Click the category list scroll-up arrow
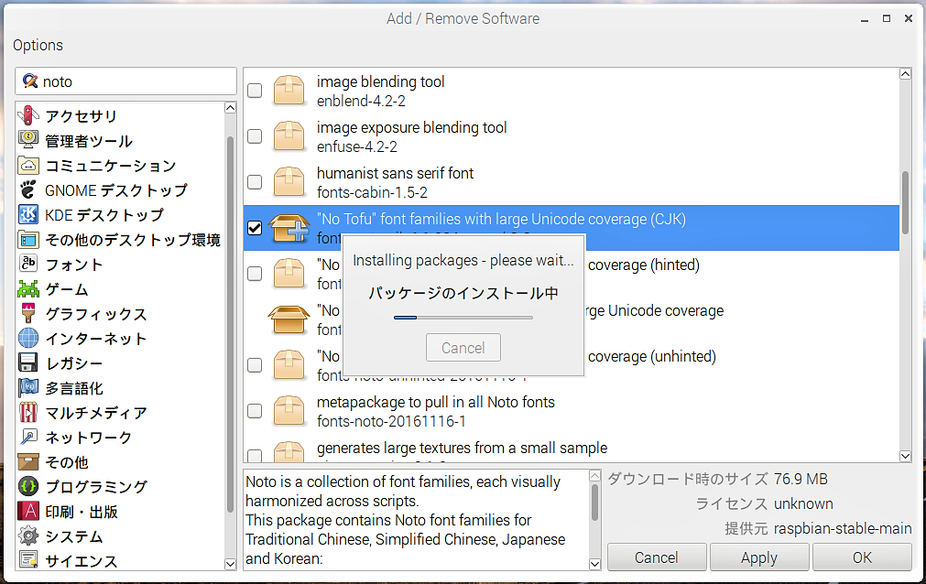Viewport: 926px width, 584px height. (x=230, y=107)
